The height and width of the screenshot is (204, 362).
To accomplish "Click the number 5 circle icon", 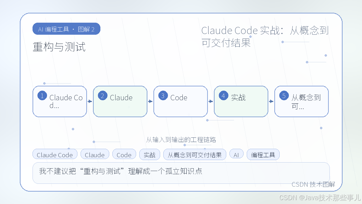I will point(284,96).
